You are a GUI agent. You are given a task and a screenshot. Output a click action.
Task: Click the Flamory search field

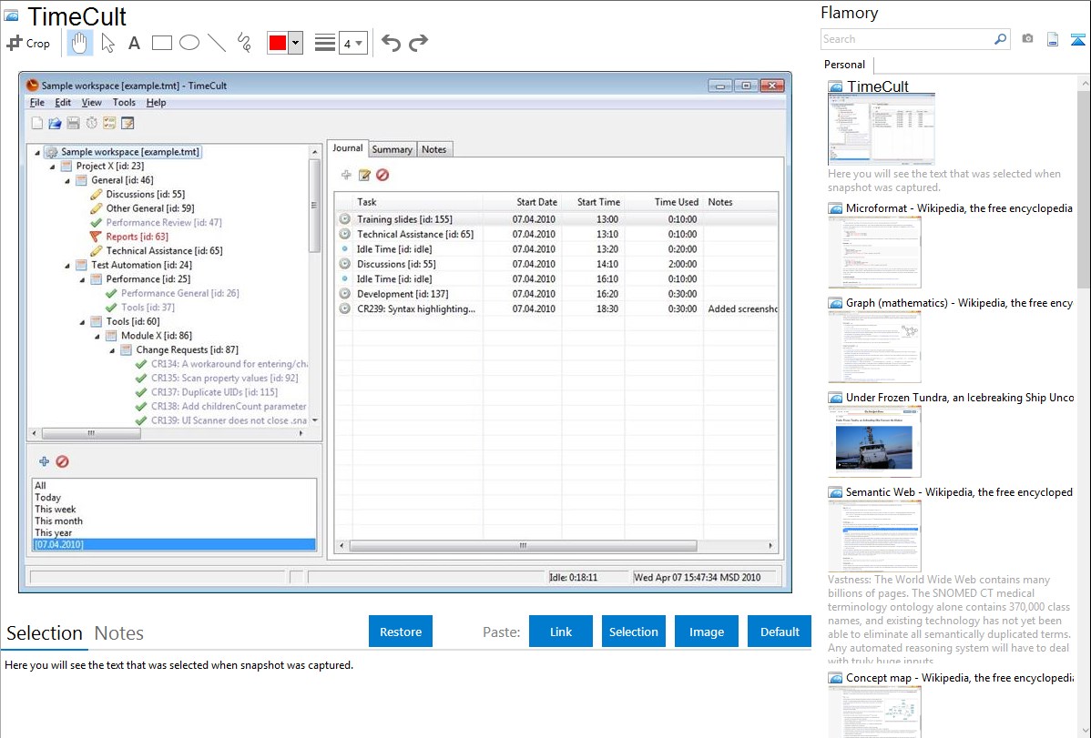click(907, 39)
